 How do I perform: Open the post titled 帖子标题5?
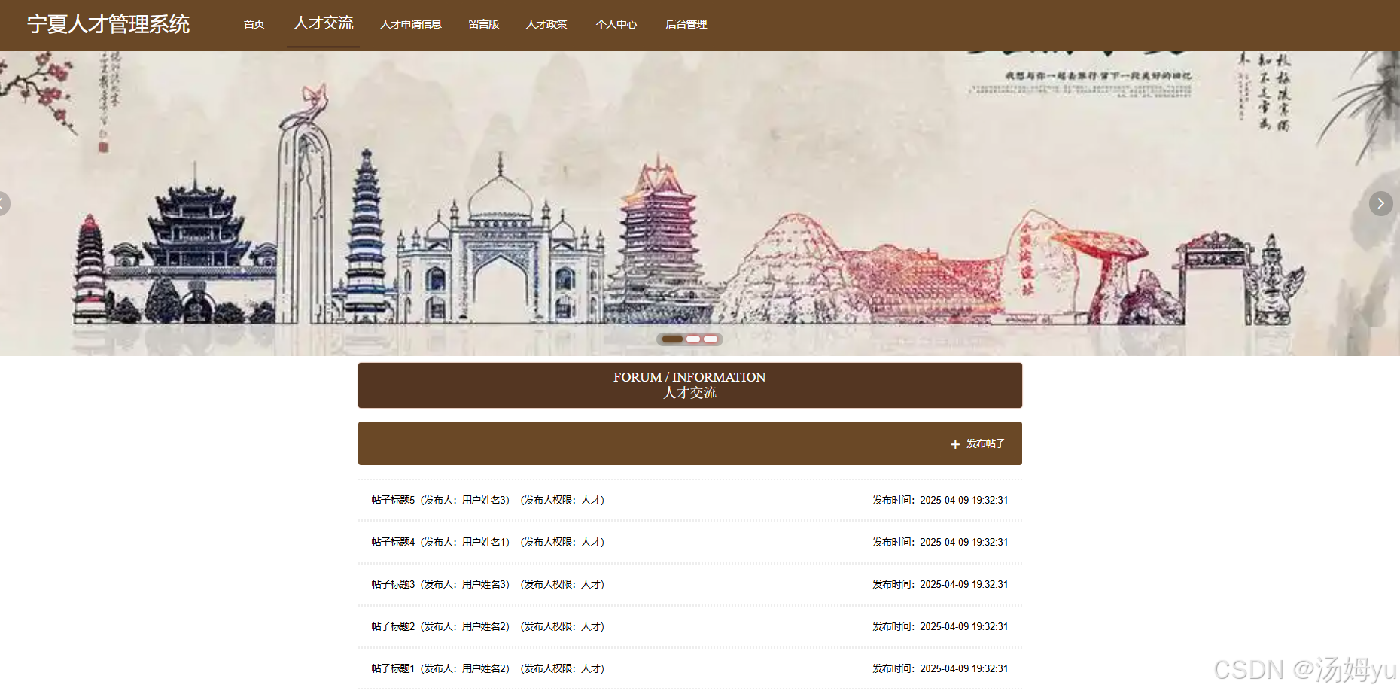click(x=393, y=500)
